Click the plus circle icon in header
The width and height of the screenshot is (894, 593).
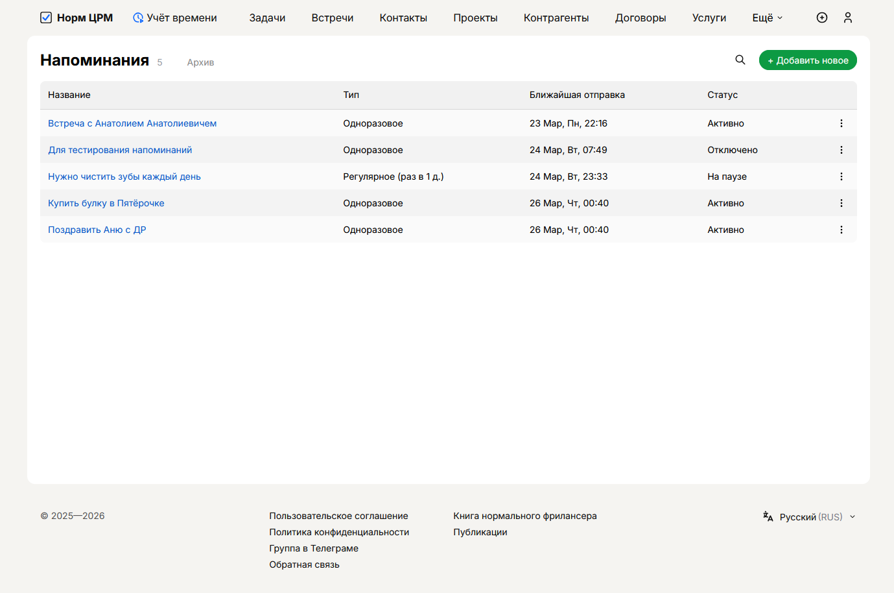pos(822,18)
